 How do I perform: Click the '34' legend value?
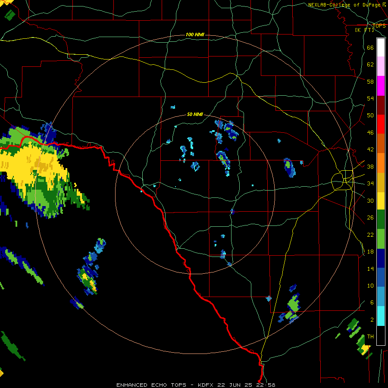(370, 184)
